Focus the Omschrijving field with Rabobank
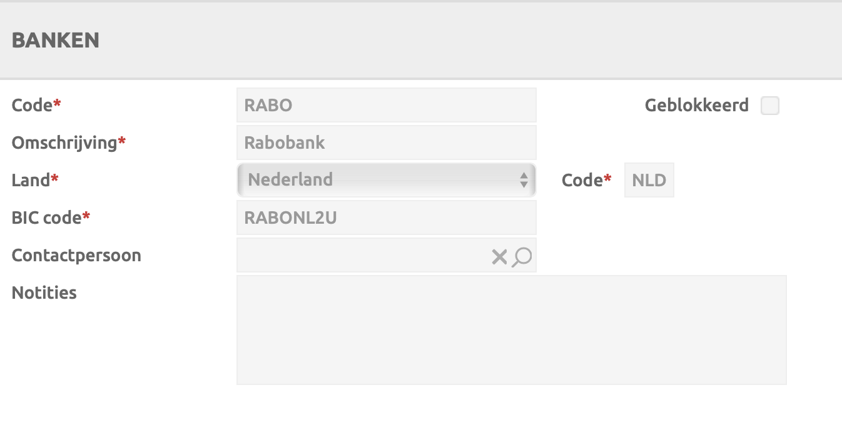Viewport: 842px width, 445px height. click(386, 142)
